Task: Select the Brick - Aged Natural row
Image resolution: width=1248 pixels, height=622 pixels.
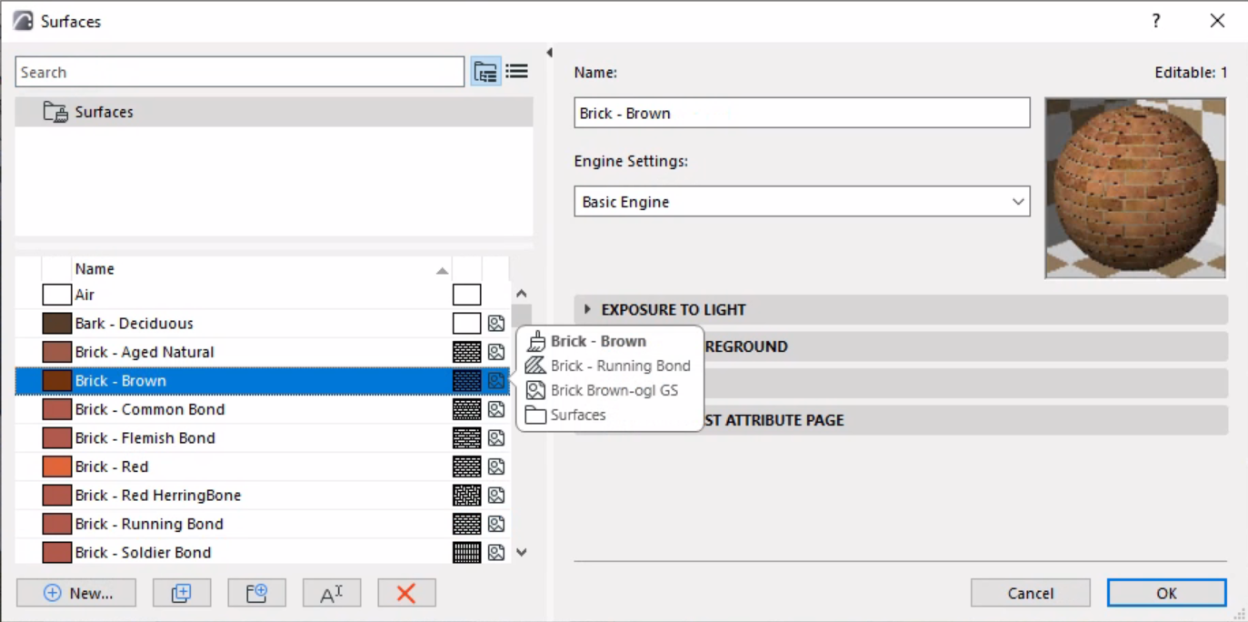Action: pyautogui.click(x=262, y=352)
